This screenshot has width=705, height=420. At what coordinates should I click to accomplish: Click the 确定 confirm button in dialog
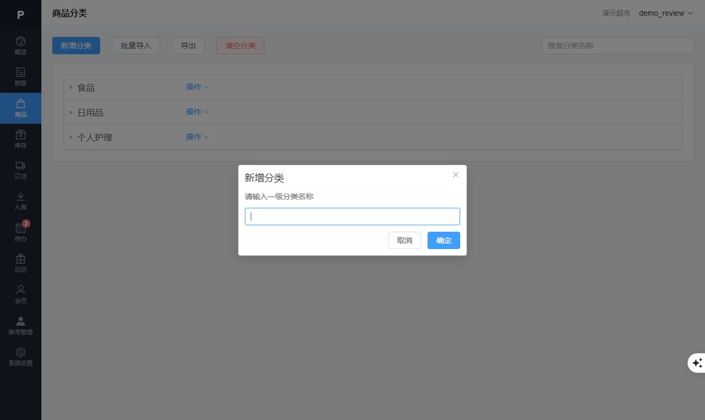point(444,240)
